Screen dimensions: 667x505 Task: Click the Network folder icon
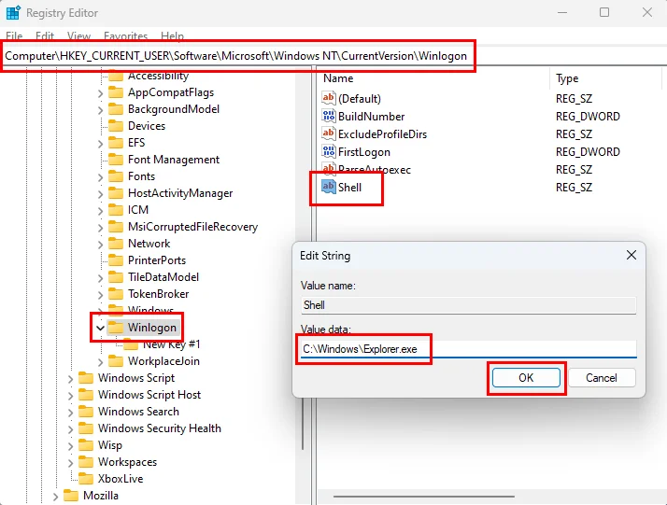[x=116, y=243]
